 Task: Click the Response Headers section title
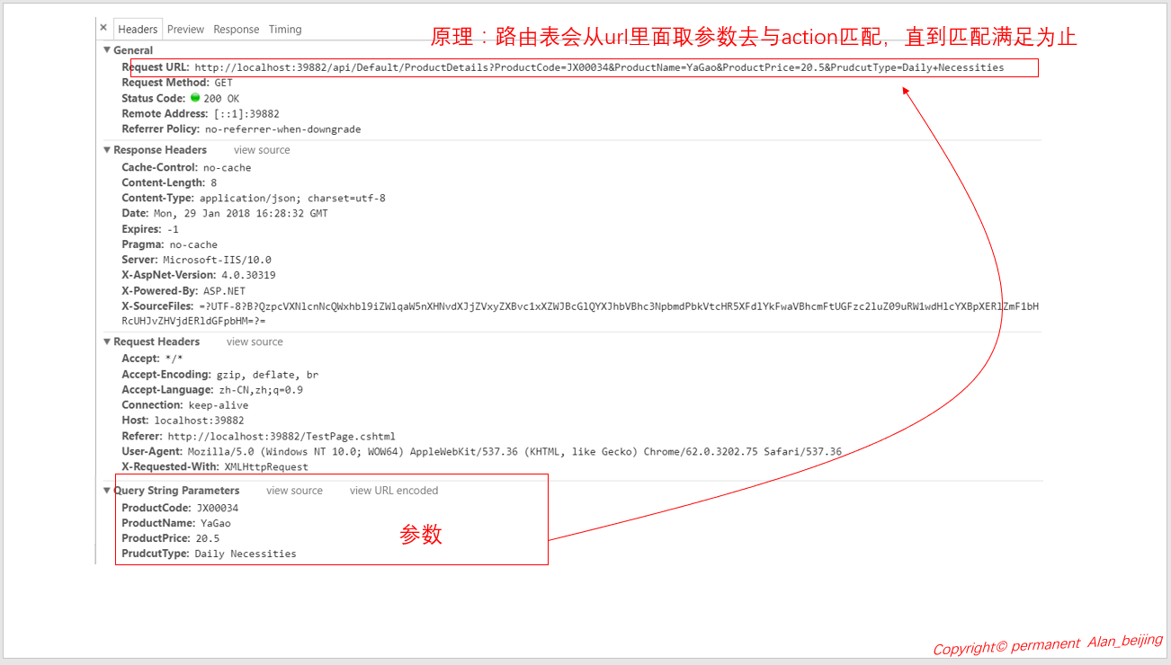point(160,150)
